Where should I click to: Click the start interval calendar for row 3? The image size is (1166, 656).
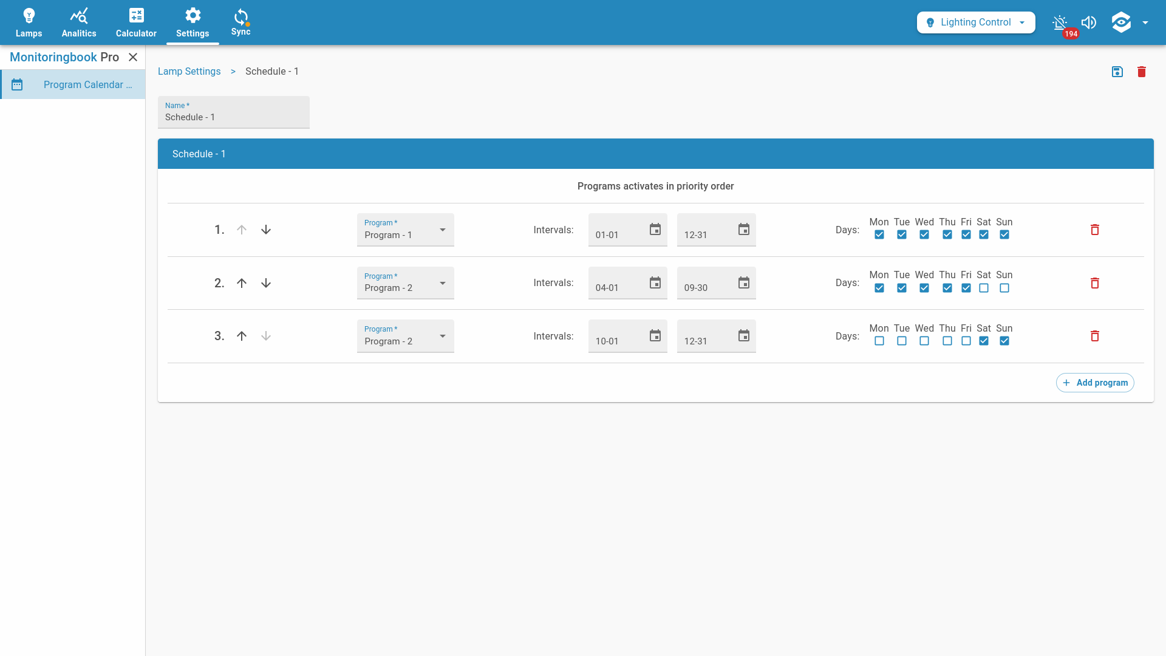tap(654, 335)
